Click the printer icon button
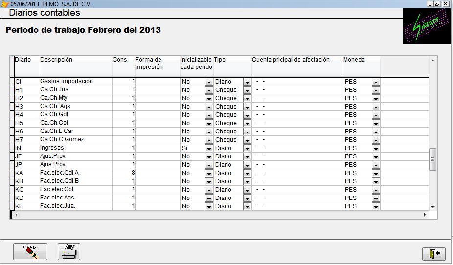The height and width of the screenshot is (265, 453). [69, 252]
